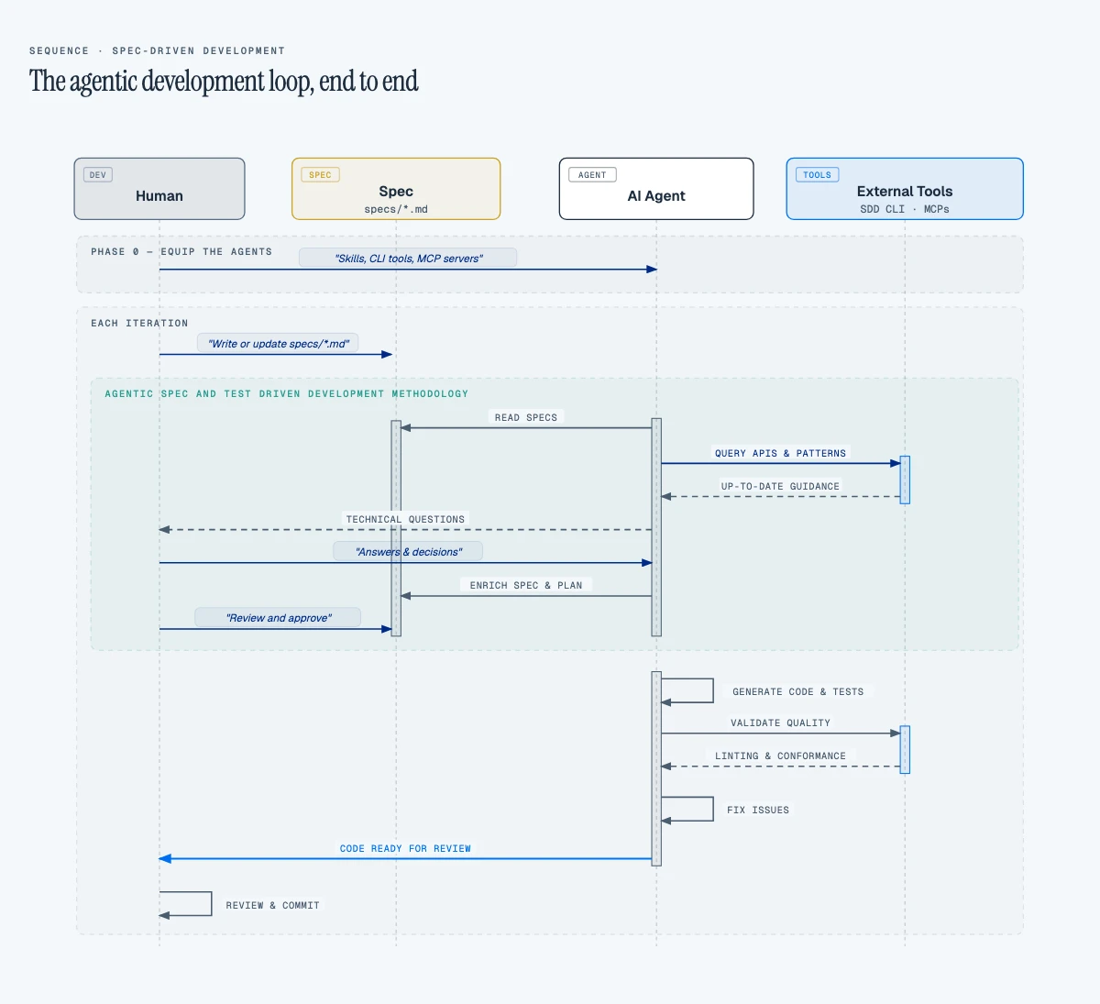
Task: Select the READ SPECS arrow label
Action: (525, 417)
